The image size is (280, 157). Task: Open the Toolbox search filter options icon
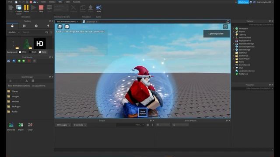point(51,32)
